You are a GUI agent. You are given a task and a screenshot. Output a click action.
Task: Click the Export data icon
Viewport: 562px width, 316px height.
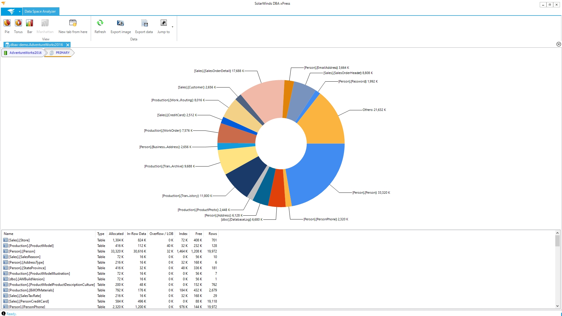click(x=144, y=23)
